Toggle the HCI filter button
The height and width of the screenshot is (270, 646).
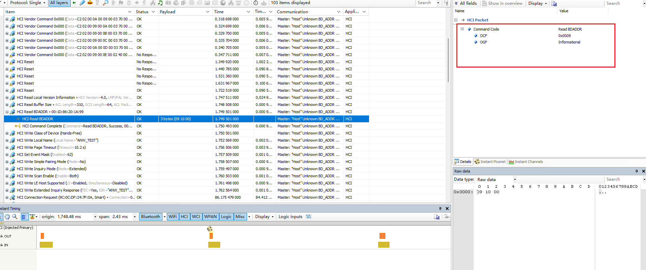(184, 217)
